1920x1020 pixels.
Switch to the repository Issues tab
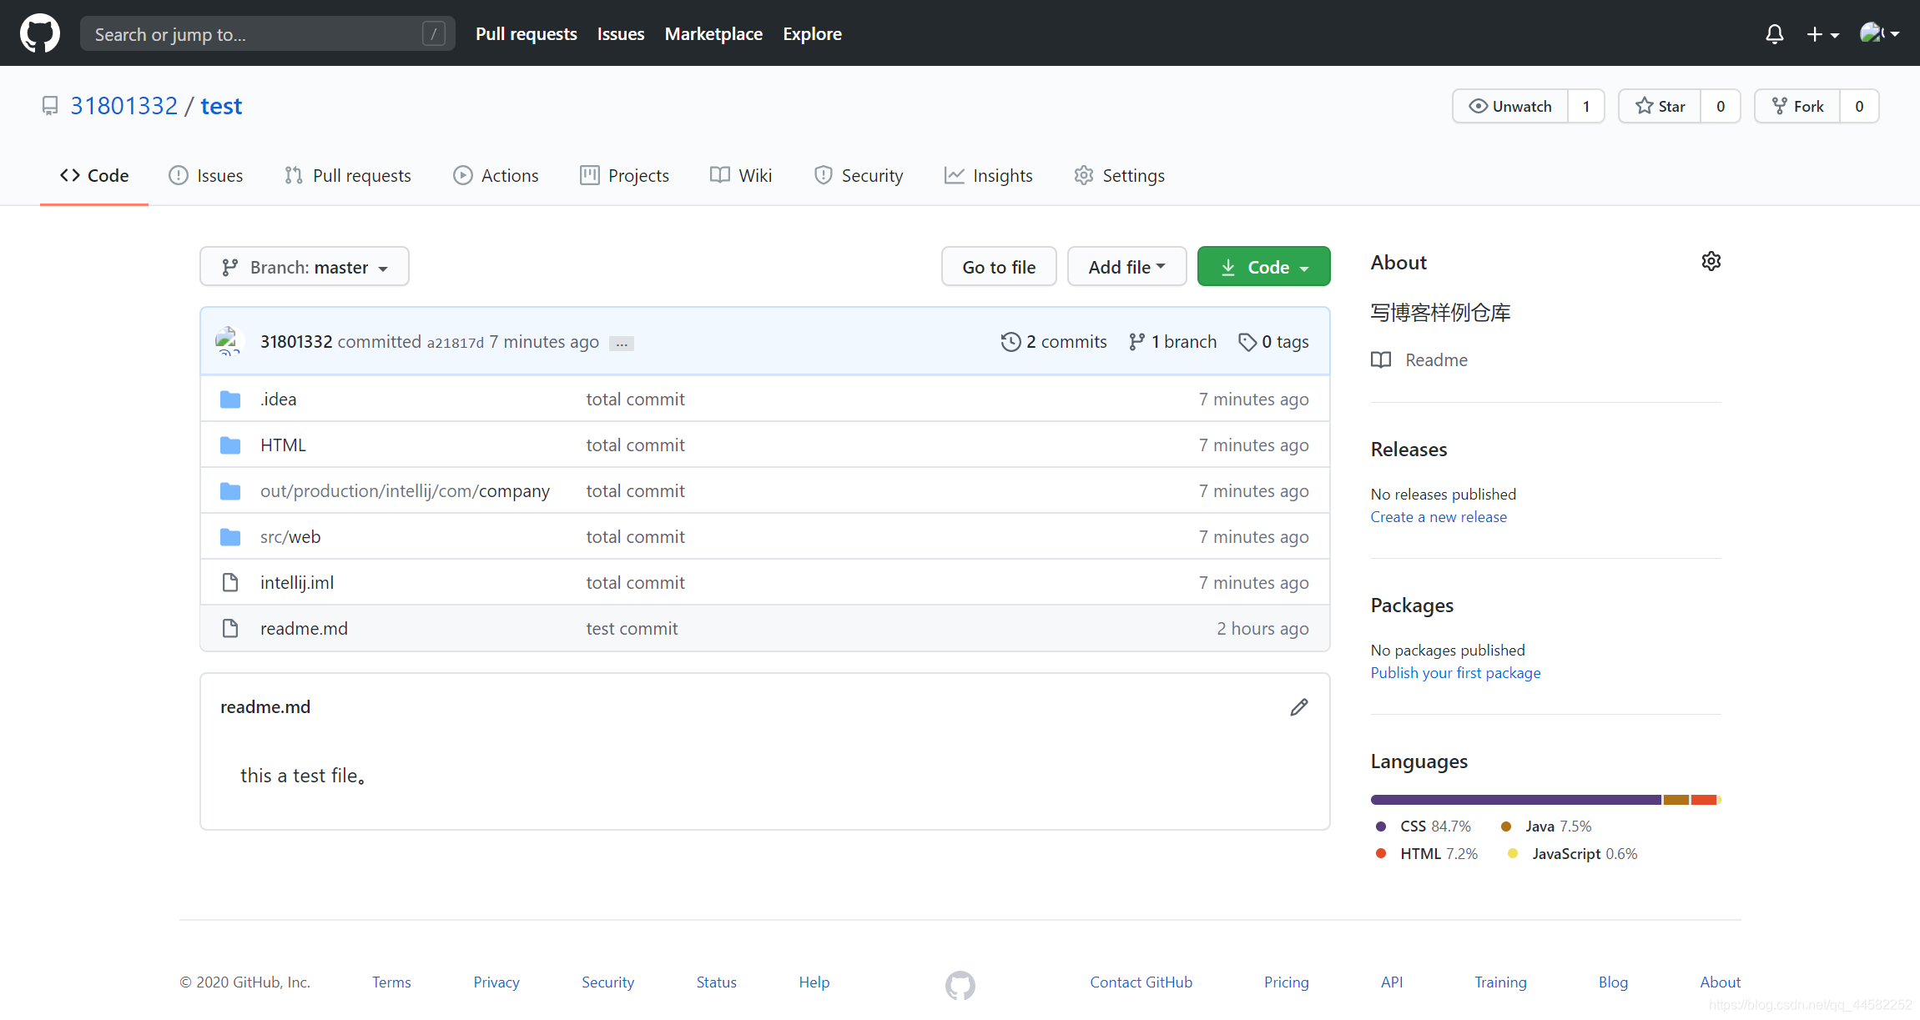tap(206, 175)
